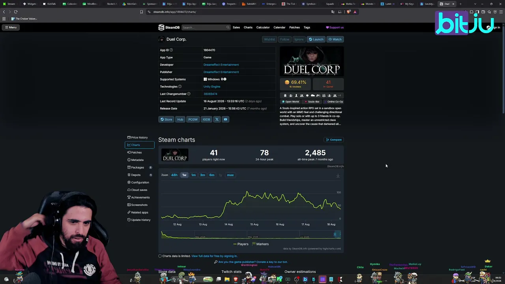This screenshot has width=505, height=284.
Task: Open the Metadata sidebar tab
Action: (139, 160)
